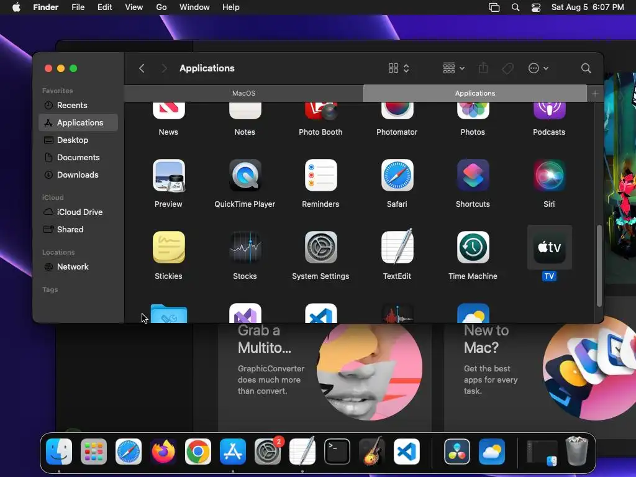The width and height of the screenshot is (636, 477).
Task: Select the Photo Booth app label
Action: pyautogui.click(x=320, y=132)
